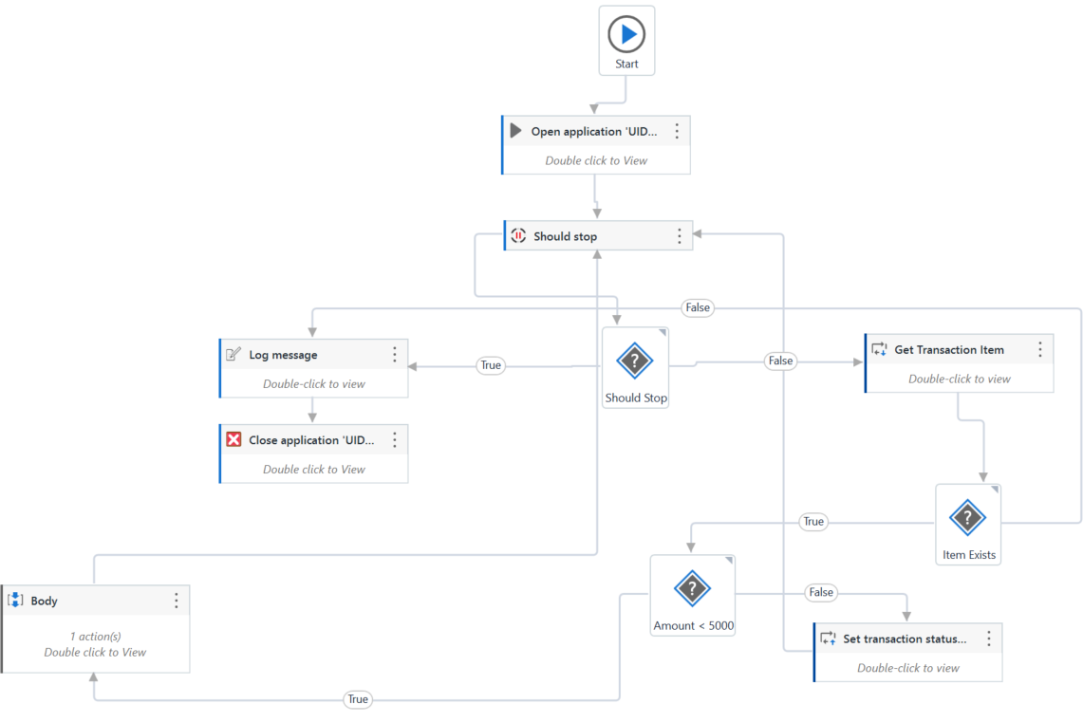Click the Get Transaction Item activity icon
The image size is (1083, 722).
(879, 349)
